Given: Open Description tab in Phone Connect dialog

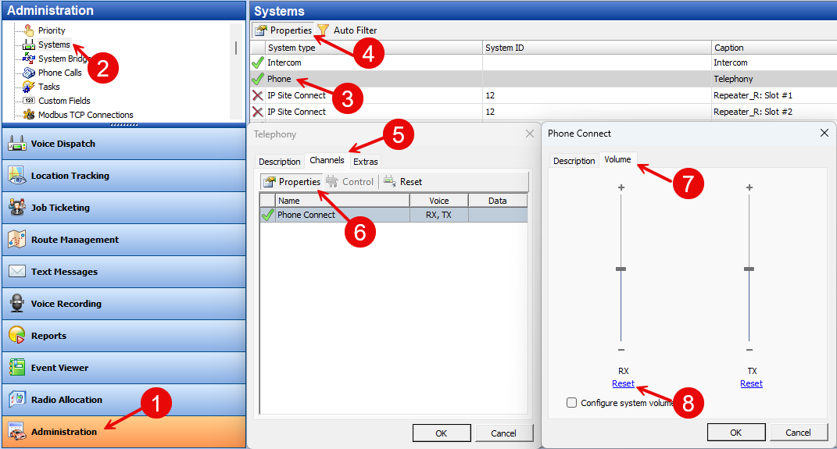Looking at the screenshot, I should click(574, 161).
